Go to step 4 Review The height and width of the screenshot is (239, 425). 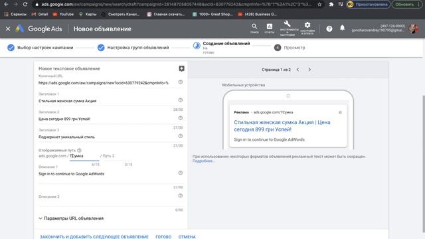point(290,48)
